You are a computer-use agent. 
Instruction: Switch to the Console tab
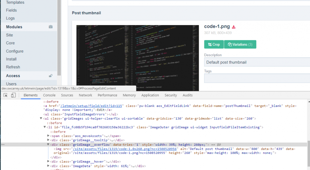(49, 95)
